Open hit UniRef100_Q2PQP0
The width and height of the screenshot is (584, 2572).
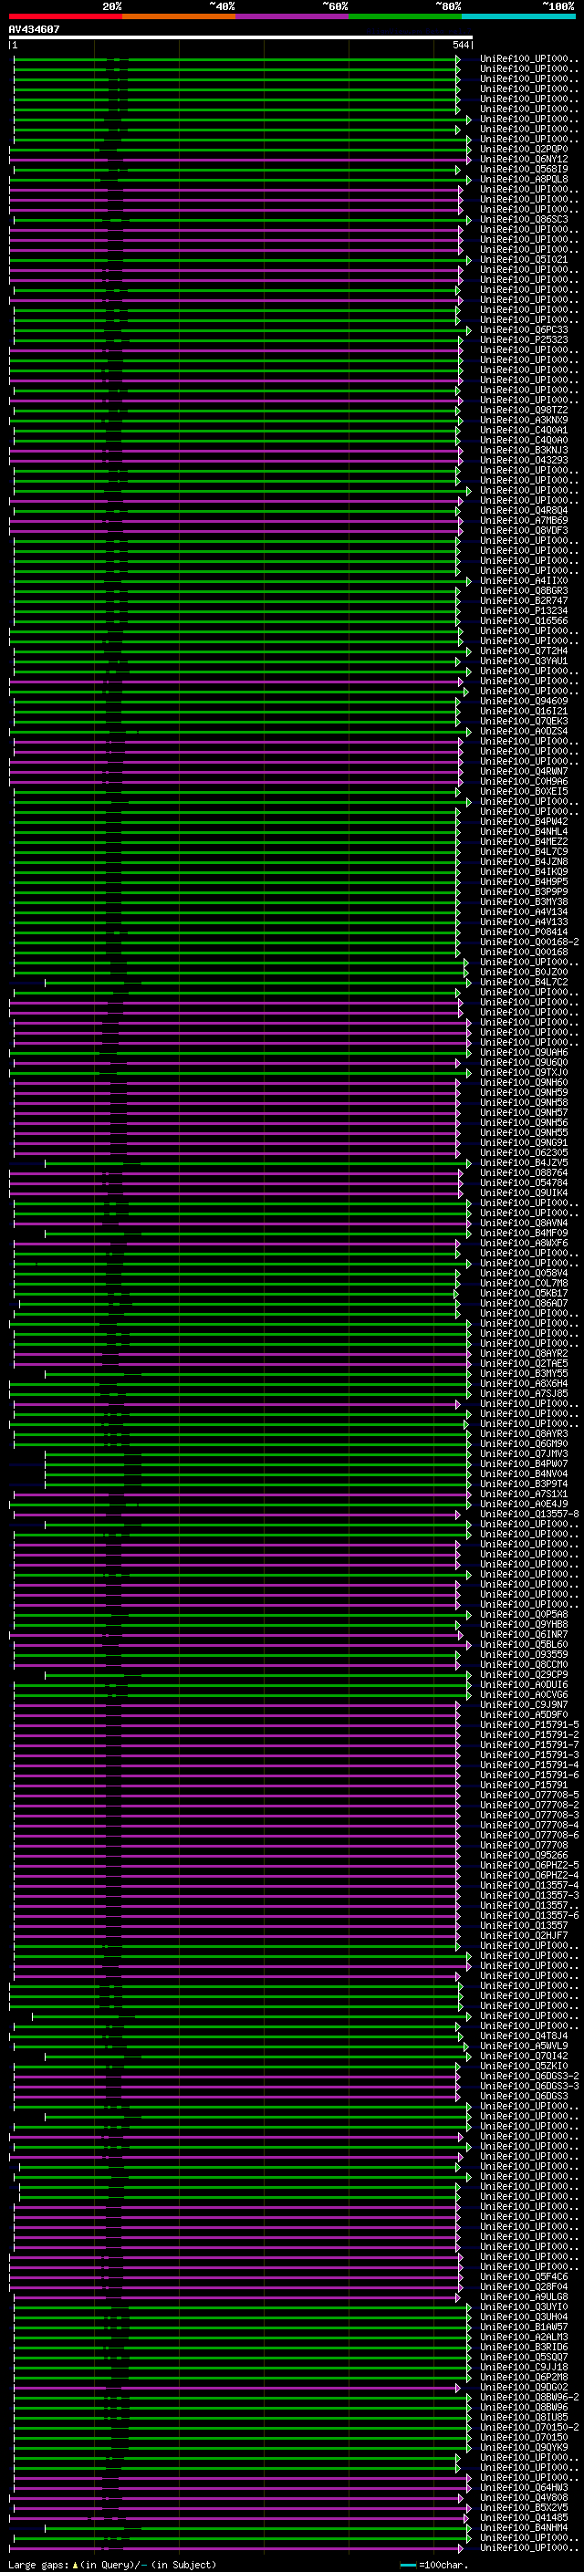(x=524, y=150)
